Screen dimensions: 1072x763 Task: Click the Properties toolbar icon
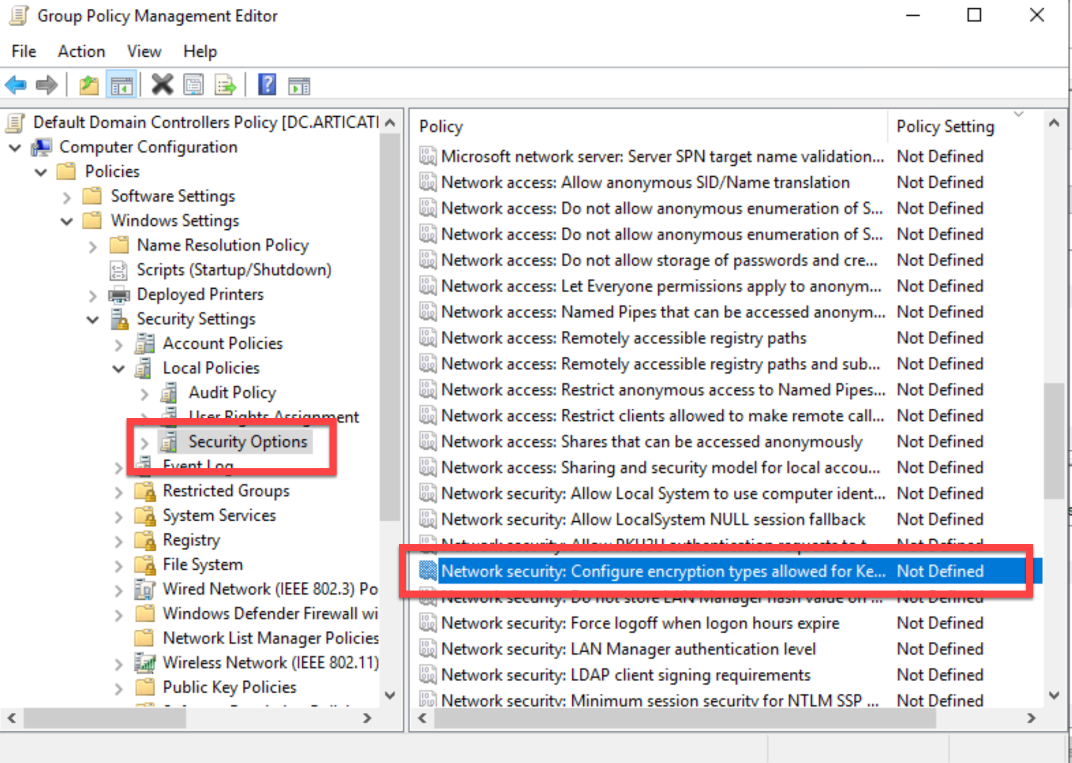point(194,85)
